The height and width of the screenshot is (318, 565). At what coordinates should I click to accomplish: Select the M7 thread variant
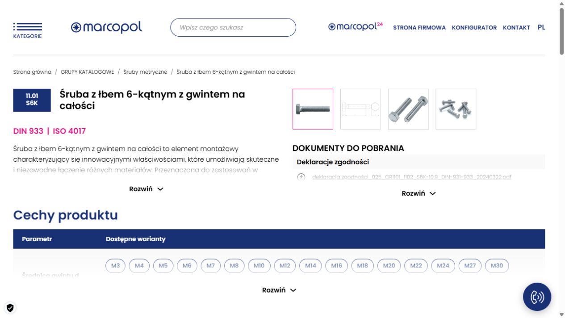[x=211, y=266]
